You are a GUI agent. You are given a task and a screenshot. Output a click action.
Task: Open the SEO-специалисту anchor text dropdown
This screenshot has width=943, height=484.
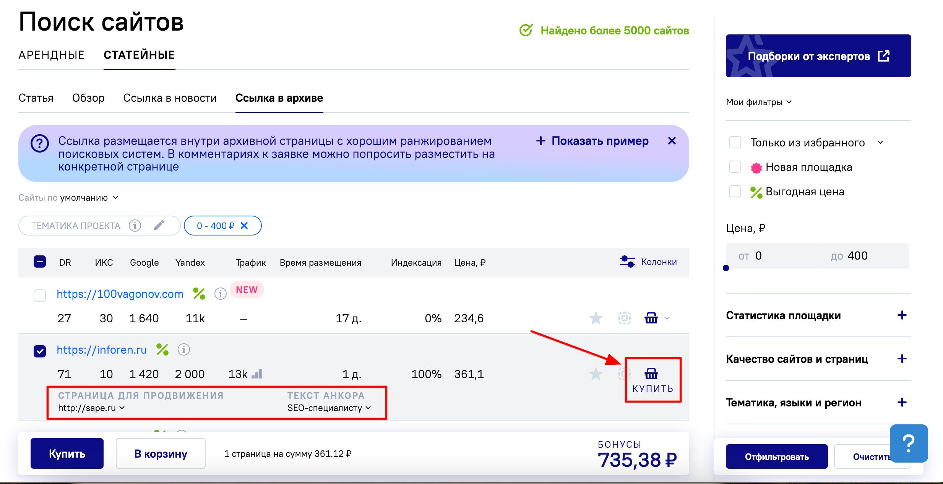(329, 408)
